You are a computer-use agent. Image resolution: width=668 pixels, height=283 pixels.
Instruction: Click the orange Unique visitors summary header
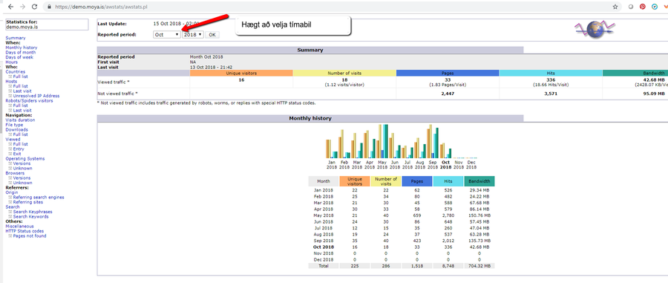[x=241, y=74]
